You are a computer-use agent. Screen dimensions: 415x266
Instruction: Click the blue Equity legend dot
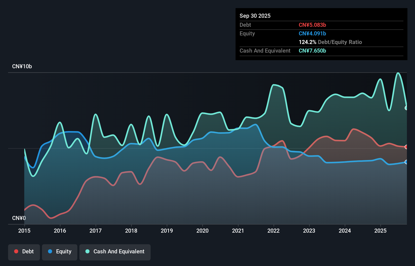tap(50, 251)
